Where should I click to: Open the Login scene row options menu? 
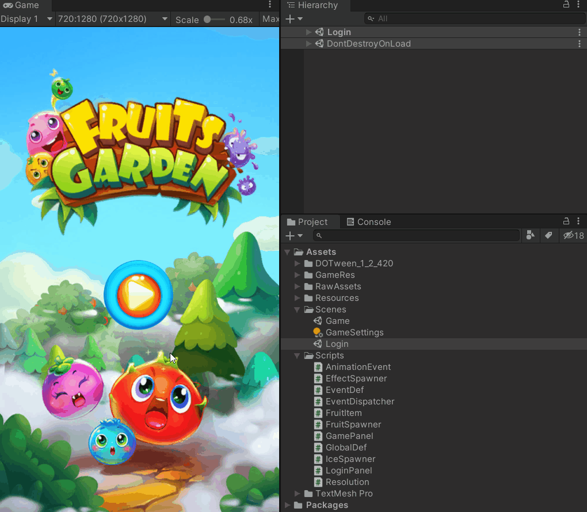[580, 32]
